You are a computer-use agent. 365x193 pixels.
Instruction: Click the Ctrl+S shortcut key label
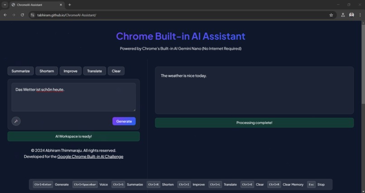click(x=118, y=185)
